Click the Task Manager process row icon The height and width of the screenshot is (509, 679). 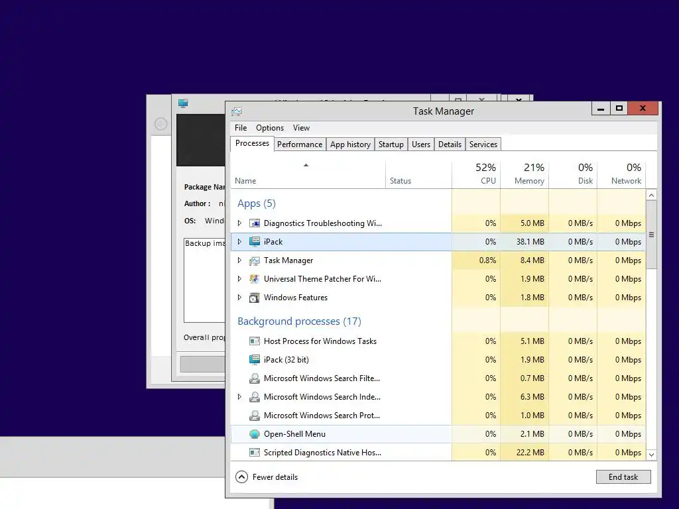click(255, 260)
